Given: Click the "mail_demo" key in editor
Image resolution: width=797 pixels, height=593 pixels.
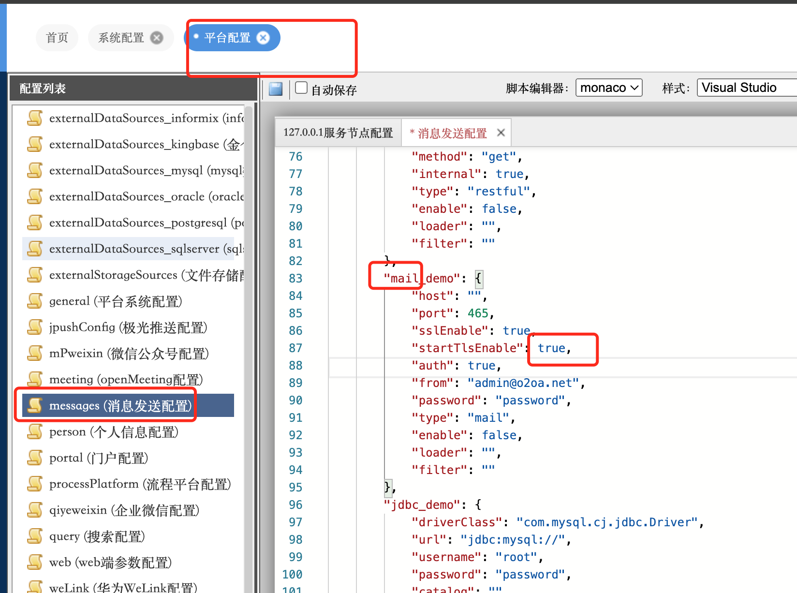Looking at the screenshot, I should [422, 278].
